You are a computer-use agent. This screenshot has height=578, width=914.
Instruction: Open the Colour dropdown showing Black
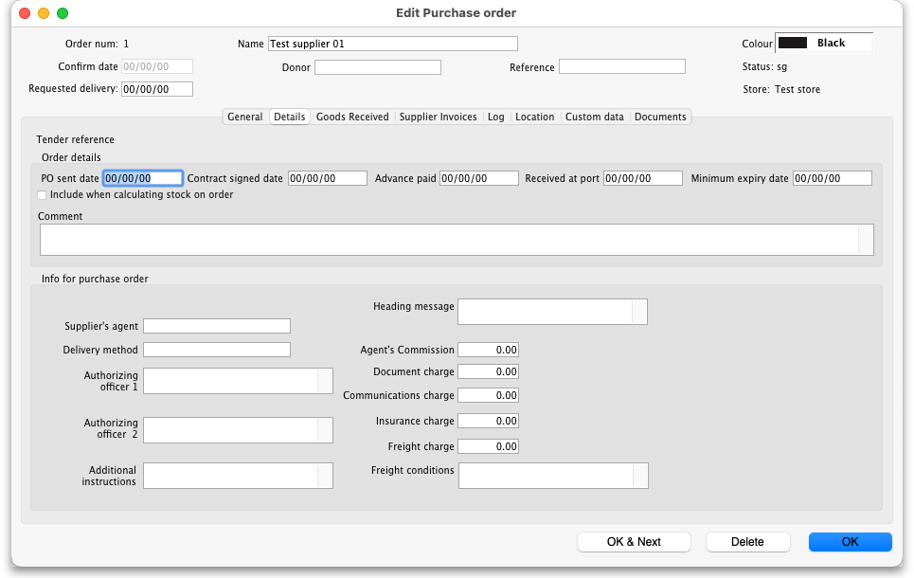click(x=823, y=44)
